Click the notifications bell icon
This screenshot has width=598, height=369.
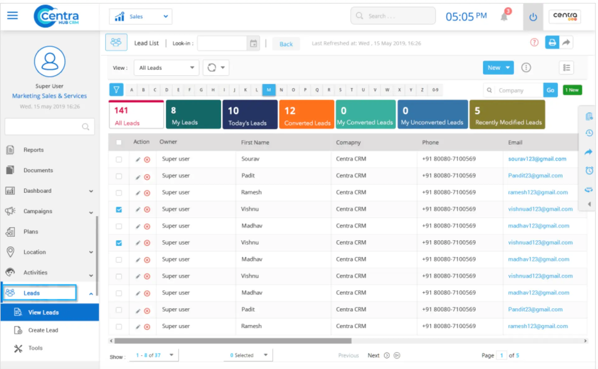[x=504, y=16]
